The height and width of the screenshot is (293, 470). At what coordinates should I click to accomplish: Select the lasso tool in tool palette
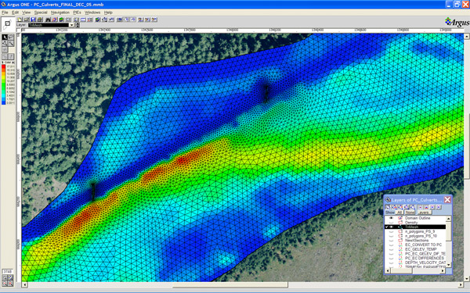(x=11, y=37)
